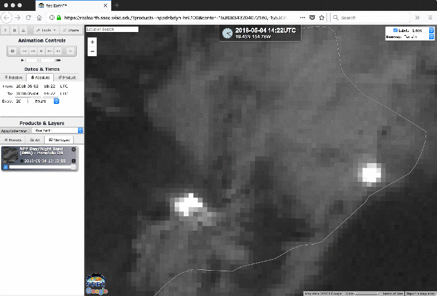Switch to the Relative dates tab

(13, 77)
